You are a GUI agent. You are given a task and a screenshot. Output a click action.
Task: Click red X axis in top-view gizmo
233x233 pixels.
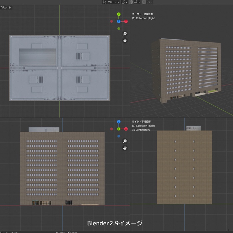tap(126, 21)
